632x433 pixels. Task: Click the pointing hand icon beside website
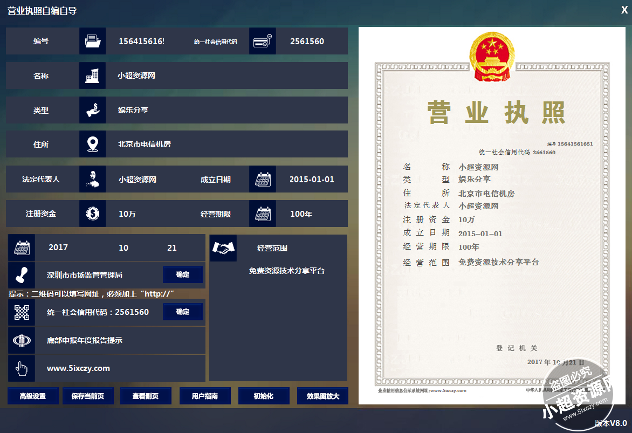(22, 368)
